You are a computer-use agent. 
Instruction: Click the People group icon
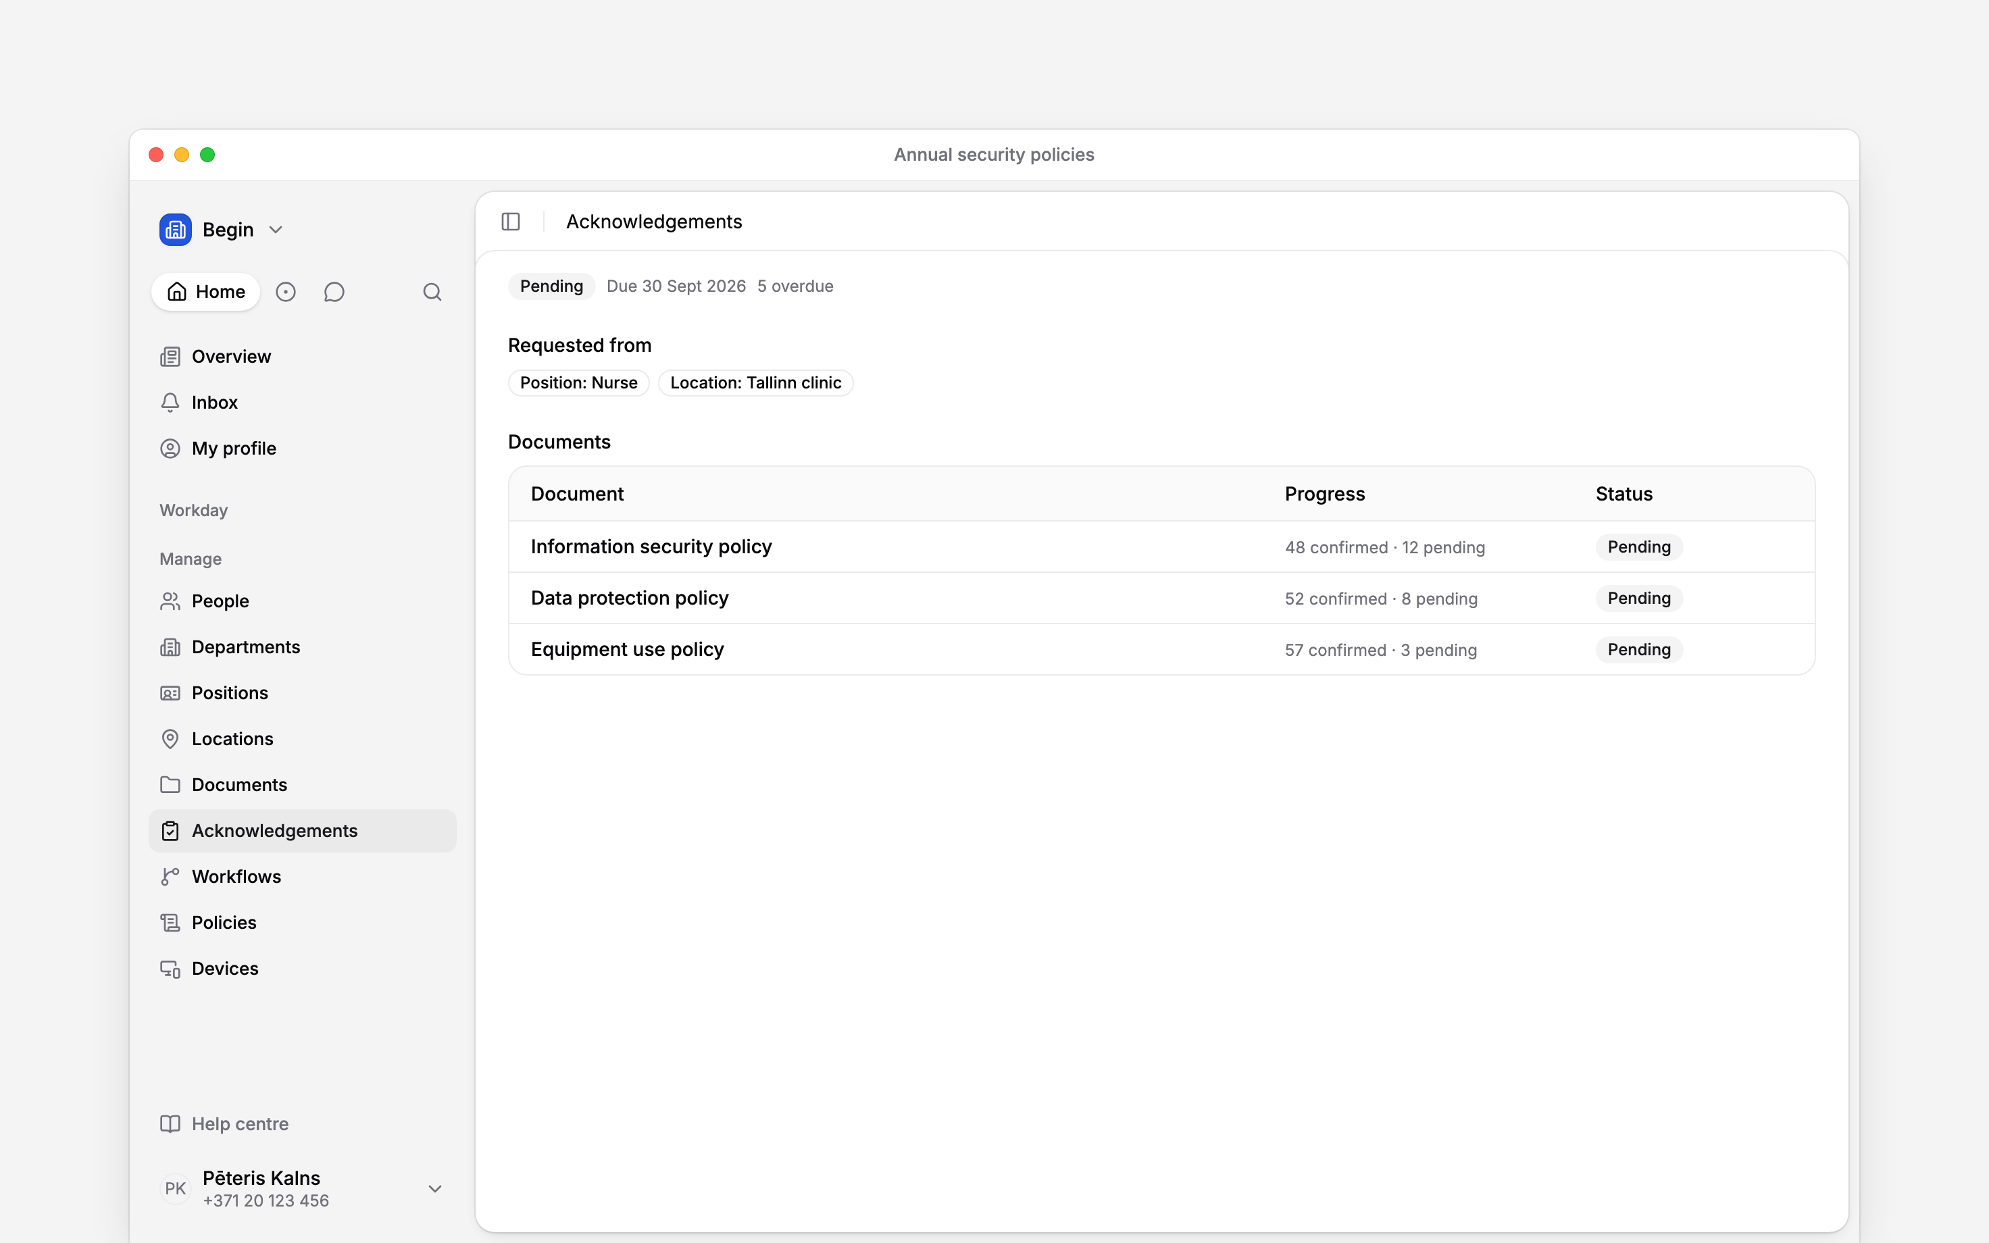pyautogui.click(x=170, y=602)
